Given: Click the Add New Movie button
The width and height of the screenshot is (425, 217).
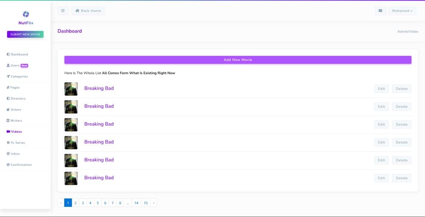Looking at the screenshot, I should (238, 60).
